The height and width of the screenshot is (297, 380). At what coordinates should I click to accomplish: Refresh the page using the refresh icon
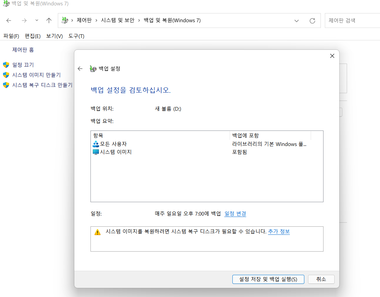[313, 20]
